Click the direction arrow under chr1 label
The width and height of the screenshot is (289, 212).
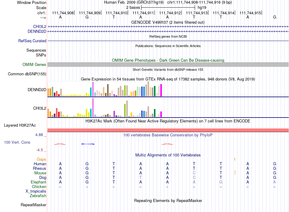tap(43, 18)
